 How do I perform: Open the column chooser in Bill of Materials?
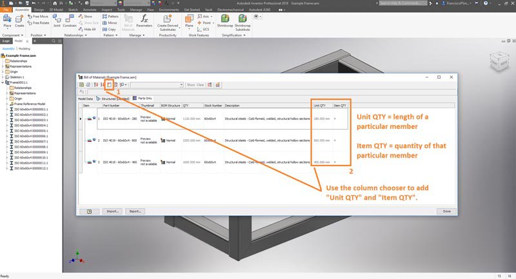(109, 85)
